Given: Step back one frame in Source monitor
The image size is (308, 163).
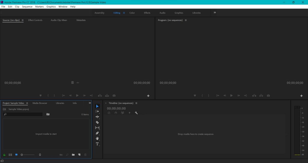Looking at the screenshot, I should click(70, 96).
